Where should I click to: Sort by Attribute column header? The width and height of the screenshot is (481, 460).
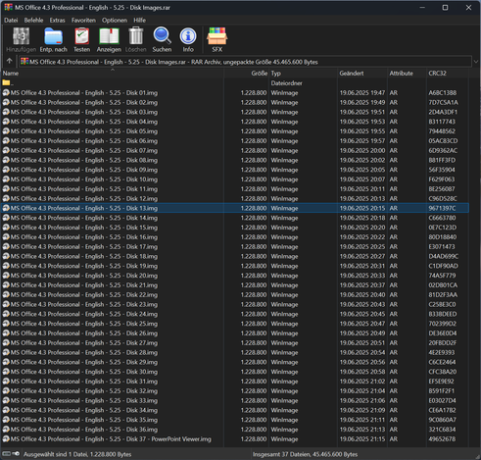tap(407, 74)
